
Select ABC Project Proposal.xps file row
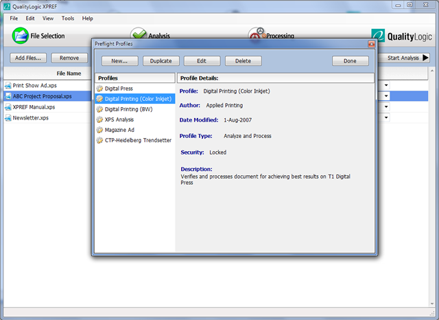[x=47, y=96]
